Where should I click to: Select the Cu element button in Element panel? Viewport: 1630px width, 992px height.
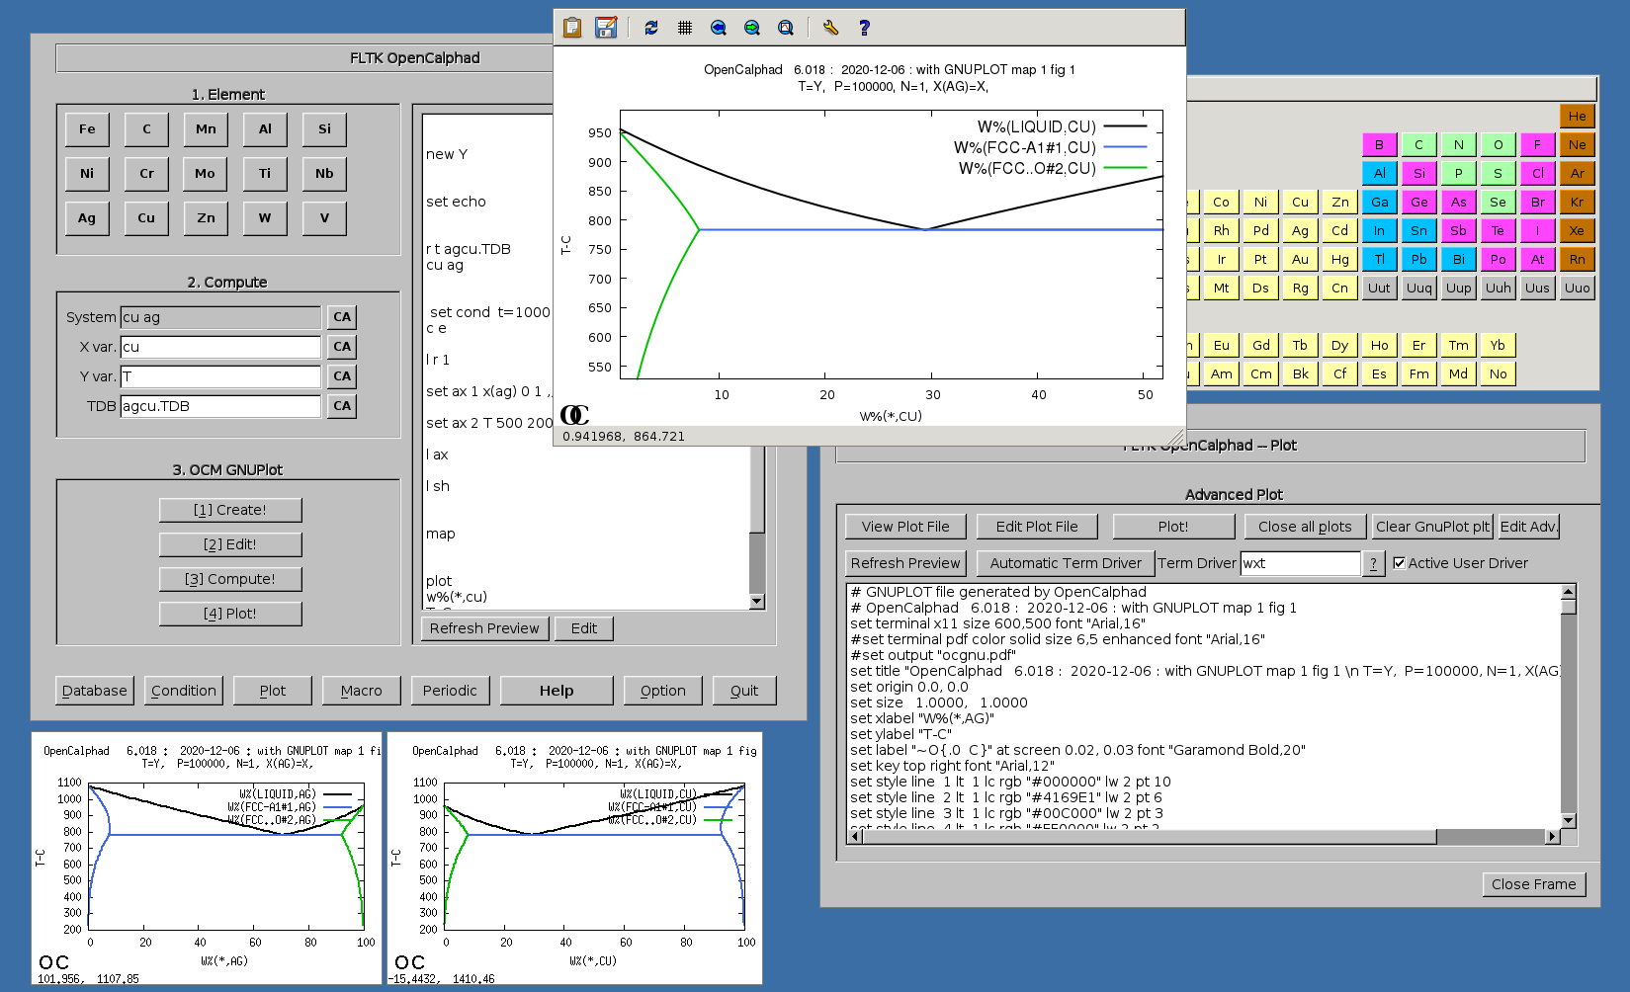click(x=146, y=218)
